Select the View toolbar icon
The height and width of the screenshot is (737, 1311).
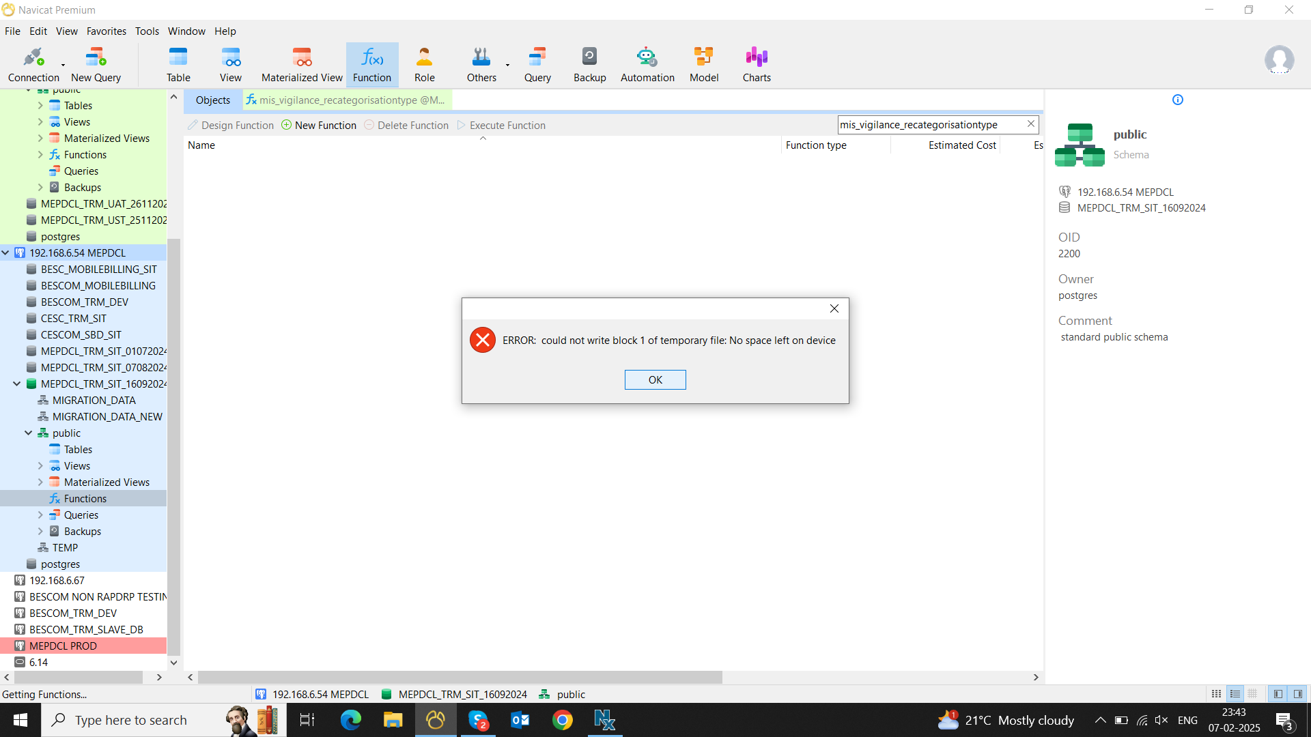(231, 65)
